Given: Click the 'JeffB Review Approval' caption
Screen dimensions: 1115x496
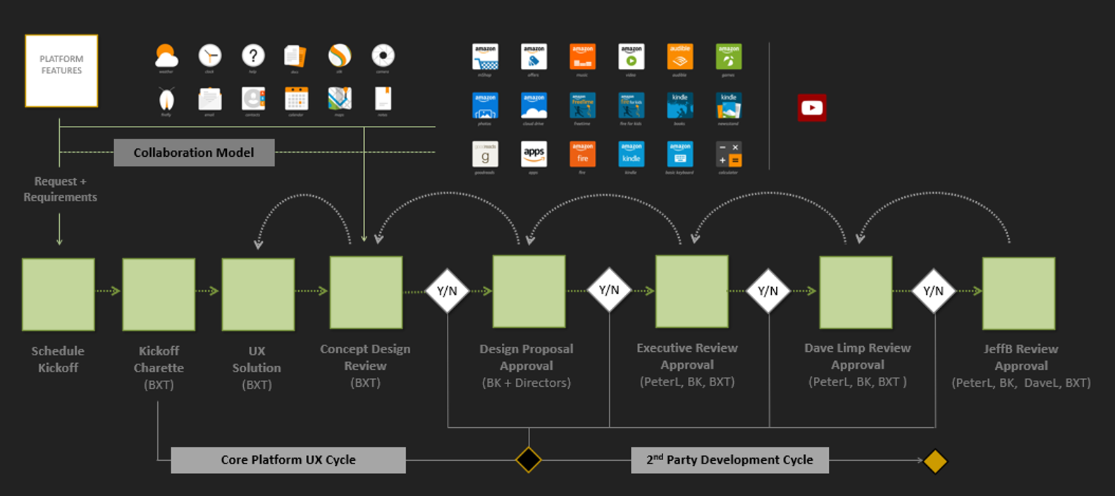Looking at the screenshot, I should tap(1021, 357).
